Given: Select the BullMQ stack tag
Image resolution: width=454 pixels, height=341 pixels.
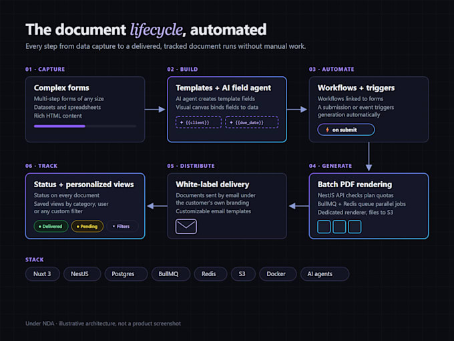Looking at the screenshot, I should click(171, 274).
